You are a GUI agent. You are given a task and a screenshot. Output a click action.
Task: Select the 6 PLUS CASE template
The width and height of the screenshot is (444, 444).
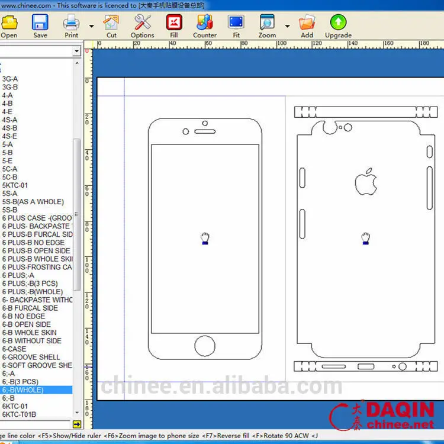click(36, 218)
